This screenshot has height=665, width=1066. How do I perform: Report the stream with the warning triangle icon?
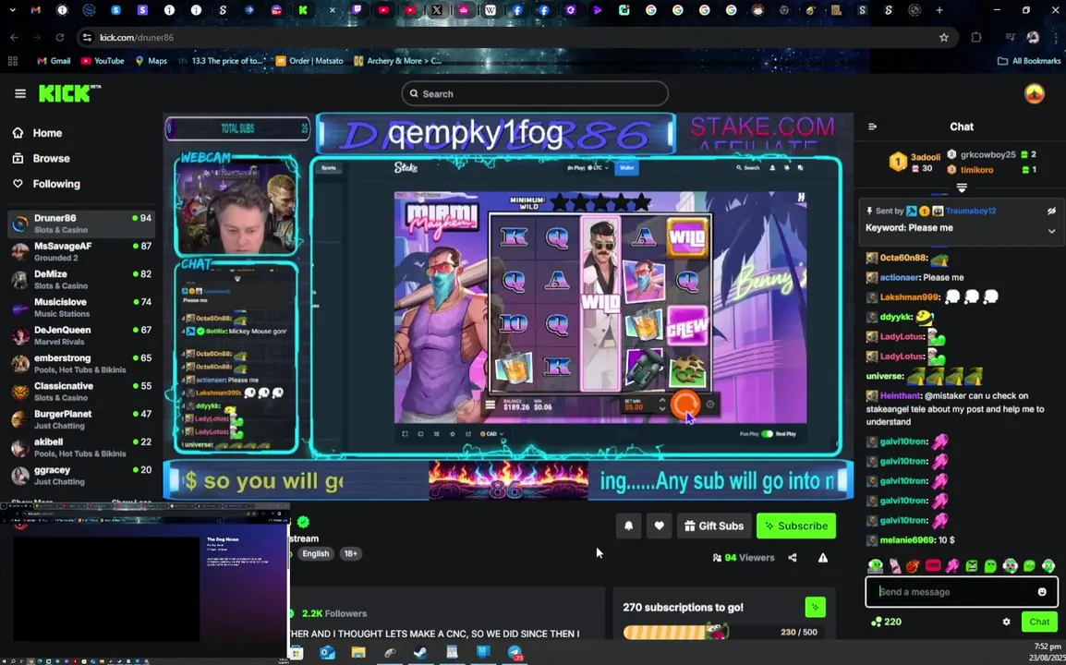click(x=823, y=558)
